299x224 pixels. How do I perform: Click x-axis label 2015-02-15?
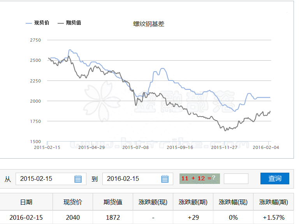[47, 147]
